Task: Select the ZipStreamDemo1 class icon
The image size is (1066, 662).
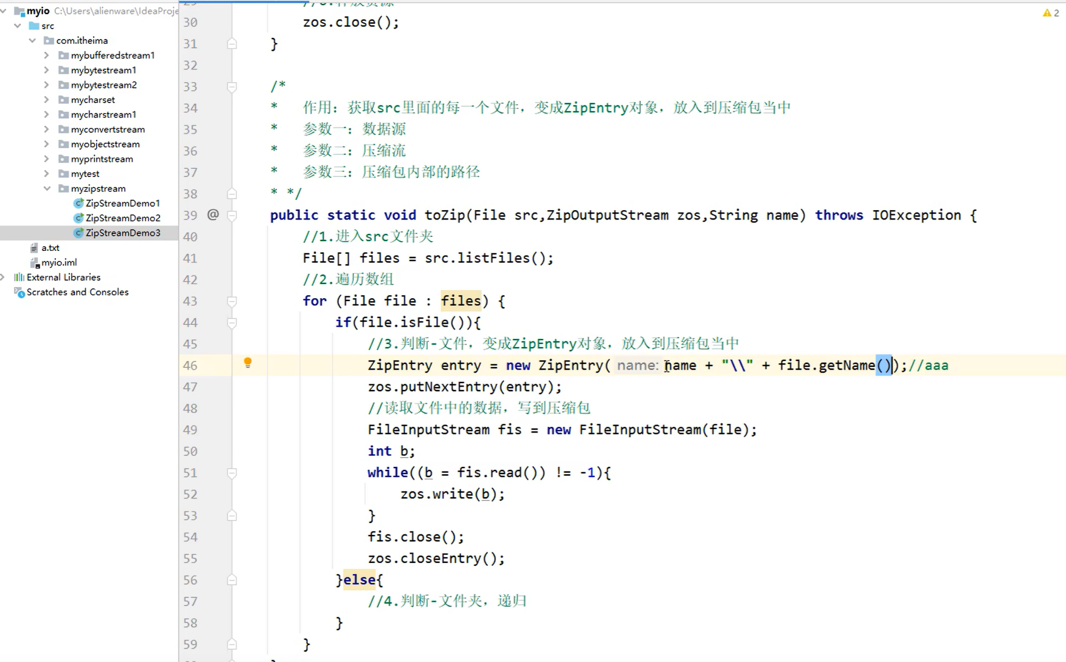Action: (x=79, y=203)
